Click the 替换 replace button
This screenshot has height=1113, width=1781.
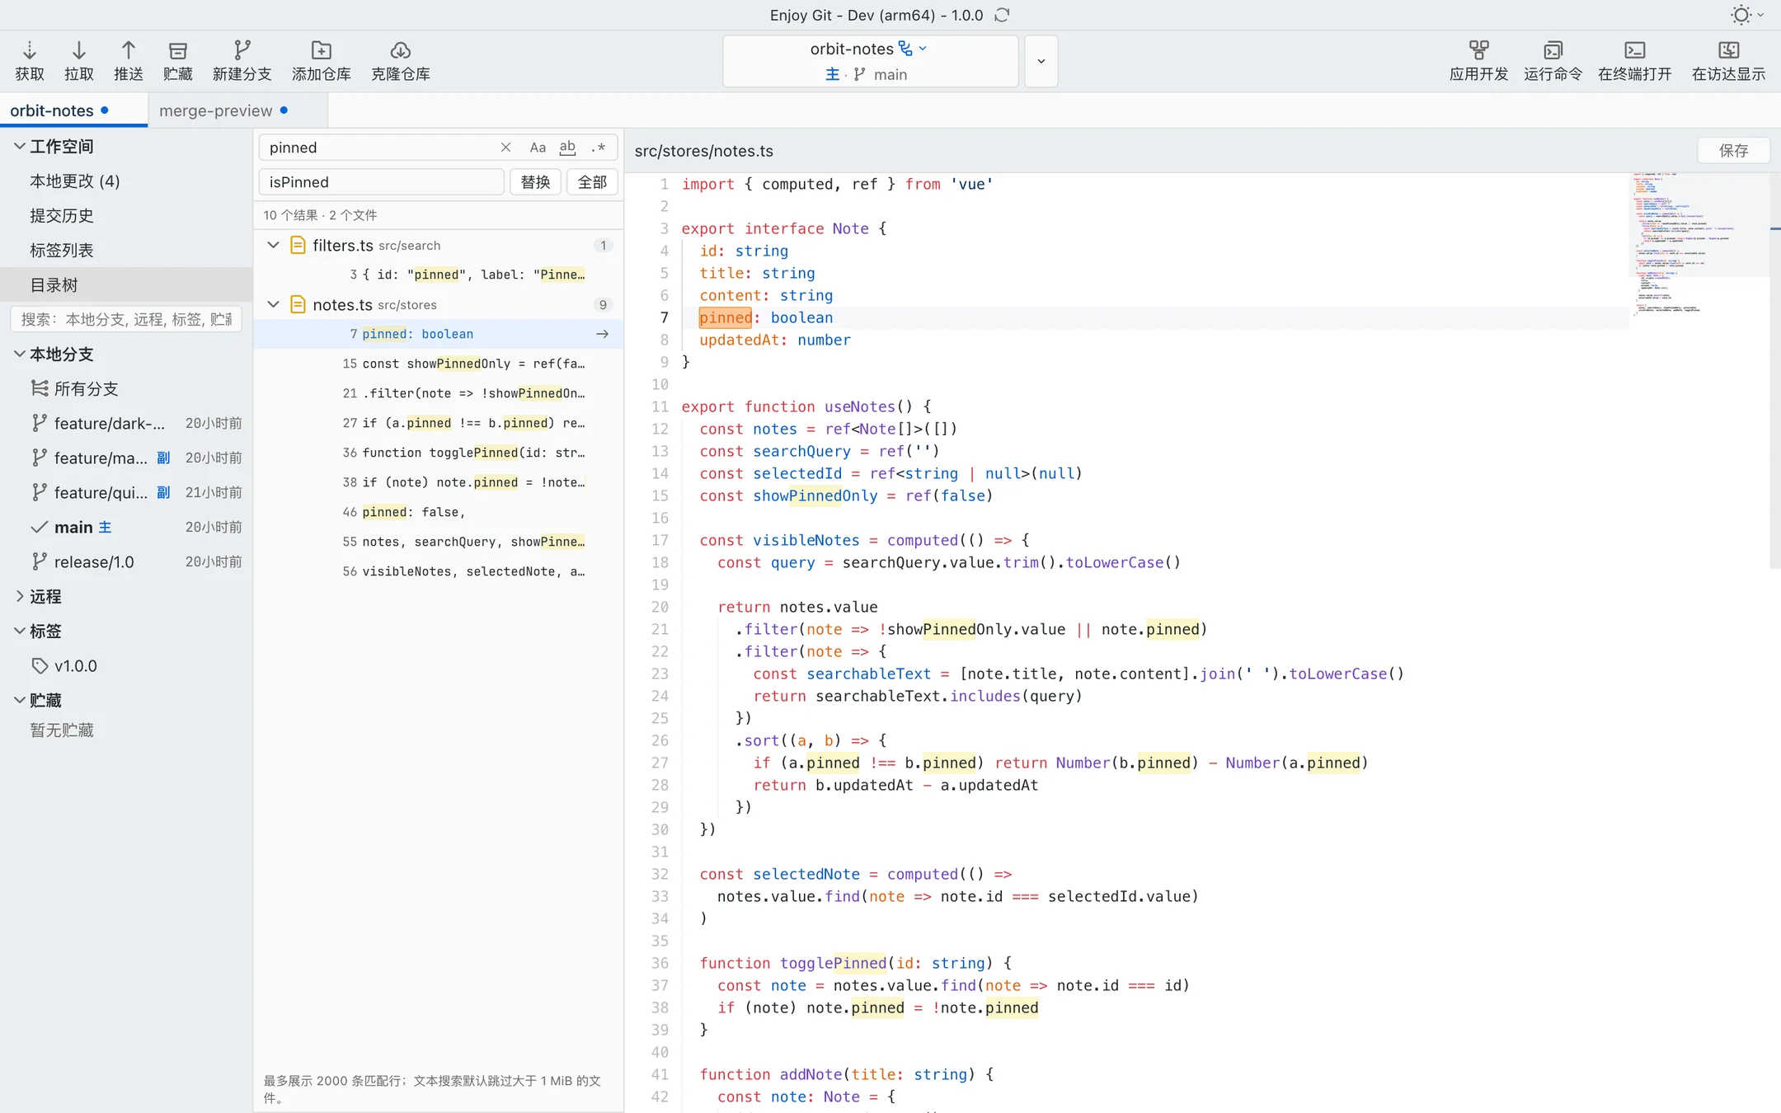[535, 182]
